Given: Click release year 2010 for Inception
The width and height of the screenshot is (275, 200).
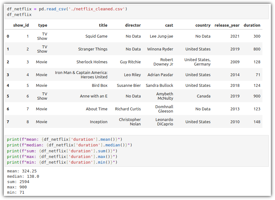Looking at the screenshot, I should tap(235, 122).
